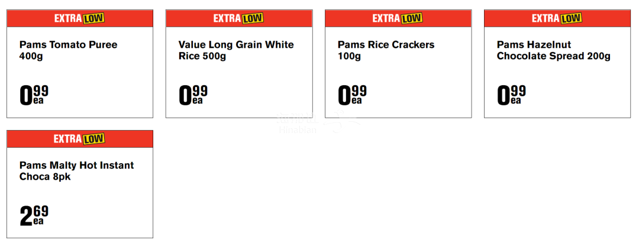Open Pams Malty Hot Instant Choca 8pk title
This screenshot has height=244, width=639.
76,171
